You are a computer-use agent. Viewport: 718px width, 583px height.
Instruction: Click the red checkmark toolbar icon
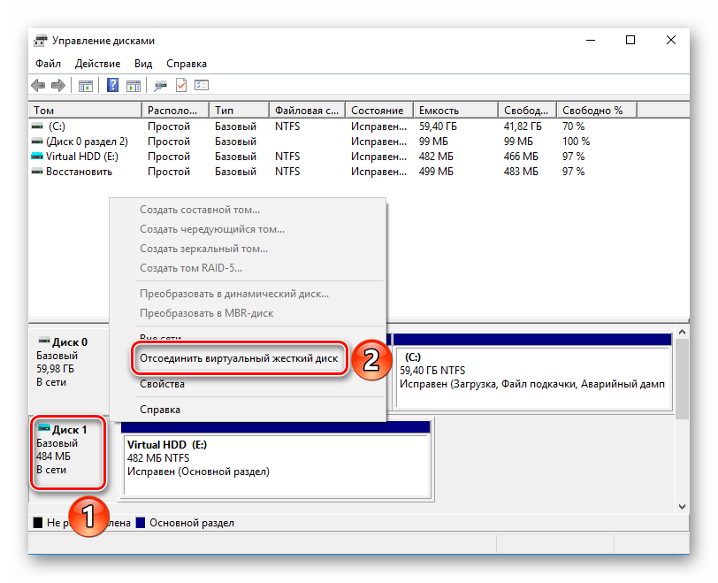(x=183, y=85)
